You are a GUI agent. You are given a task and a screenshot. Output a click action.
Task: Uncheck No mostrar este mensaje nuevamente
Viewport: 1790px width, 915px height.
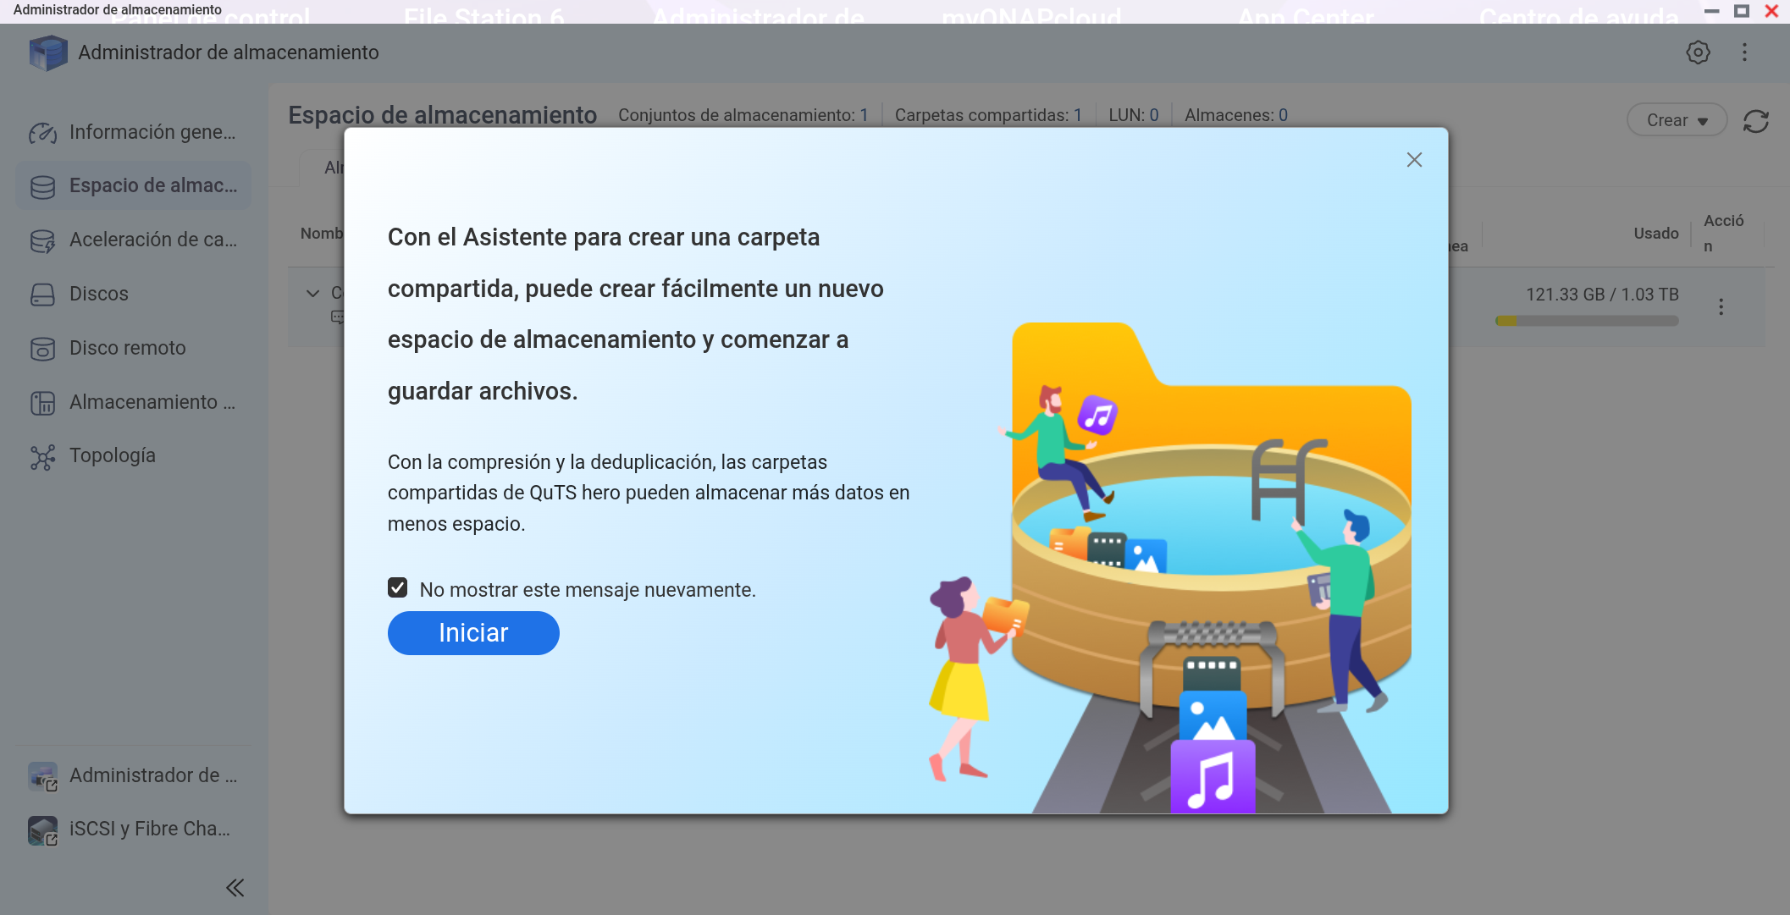[x=397, y=588]
